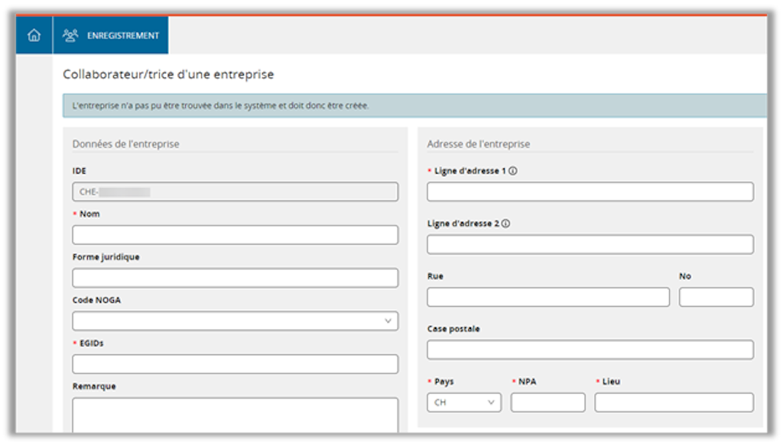Viewport: 783px width, 446px height.
Task: Select the EGIDs input field
Action: point(235,364)
